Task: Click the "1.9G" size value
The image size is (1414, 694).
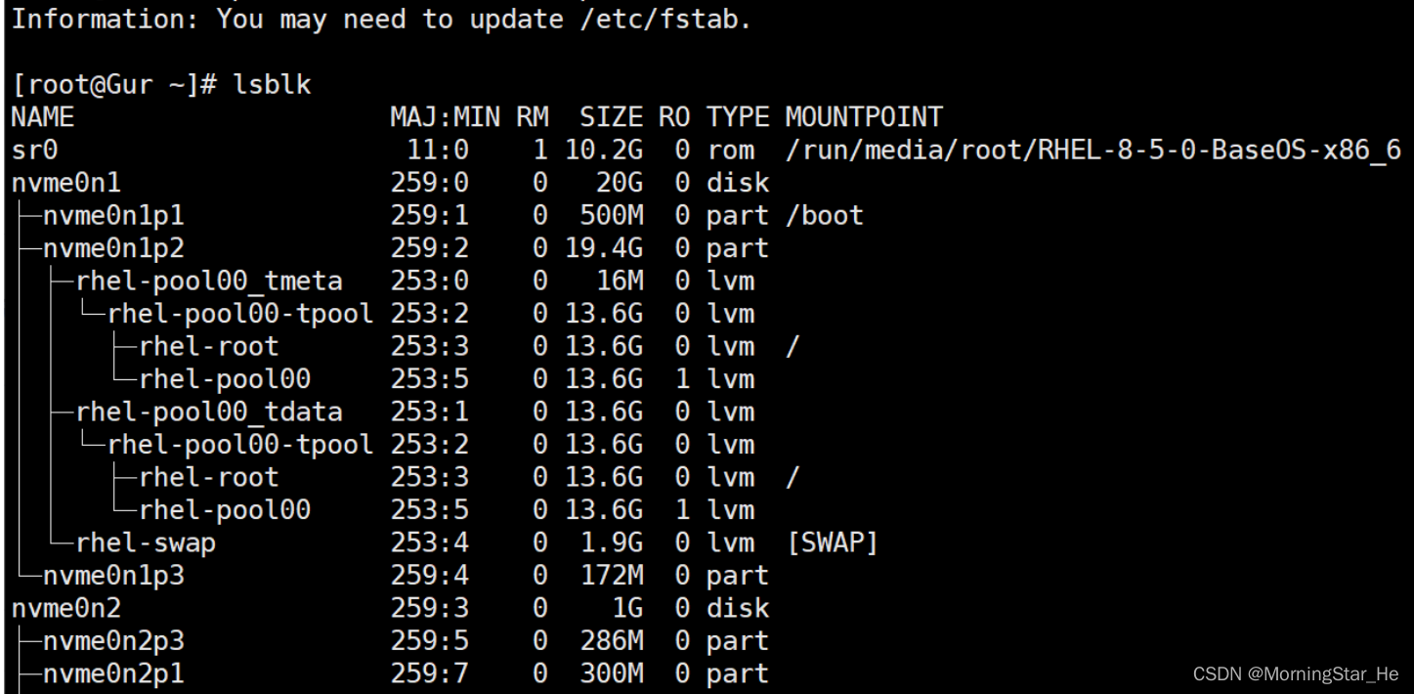Action: (611, 542)
